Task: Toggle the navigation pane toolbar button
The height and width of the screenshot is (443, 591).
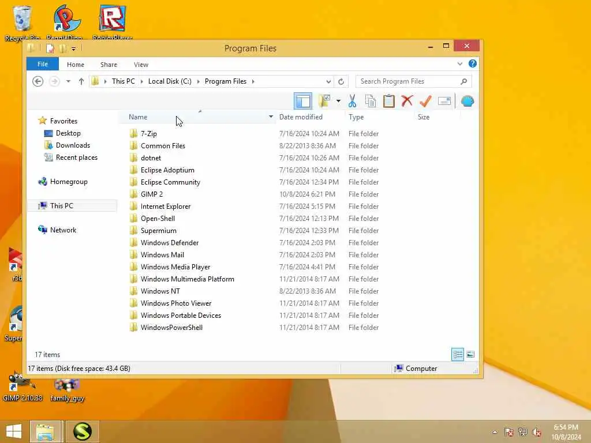Action: (x=302, y=101)
